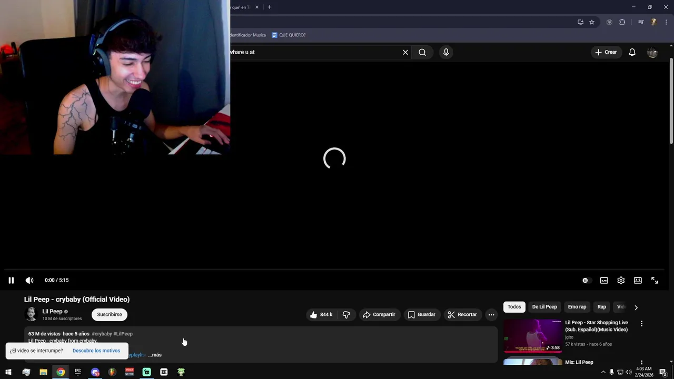The height and width of the screenshot is (379, 674).
Task: Show hidden system tray icons
Action: (x=603, y=372)
